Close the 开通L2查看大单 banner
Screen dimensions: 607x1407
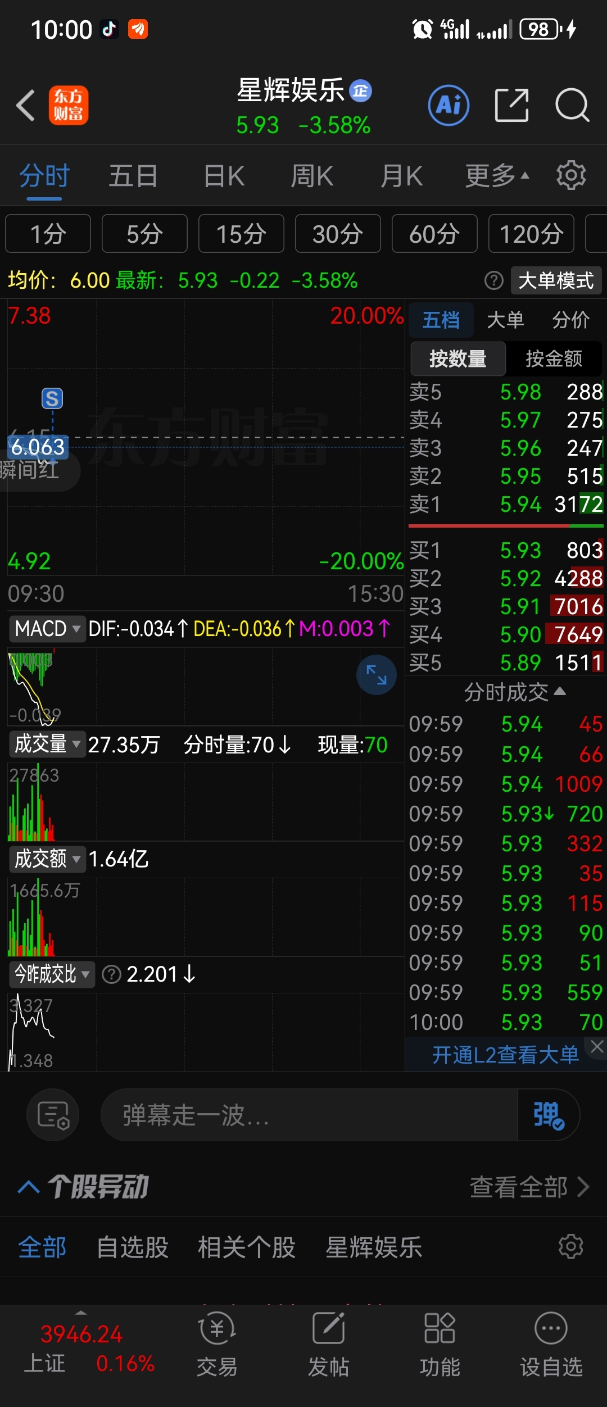click(596, 1046)
